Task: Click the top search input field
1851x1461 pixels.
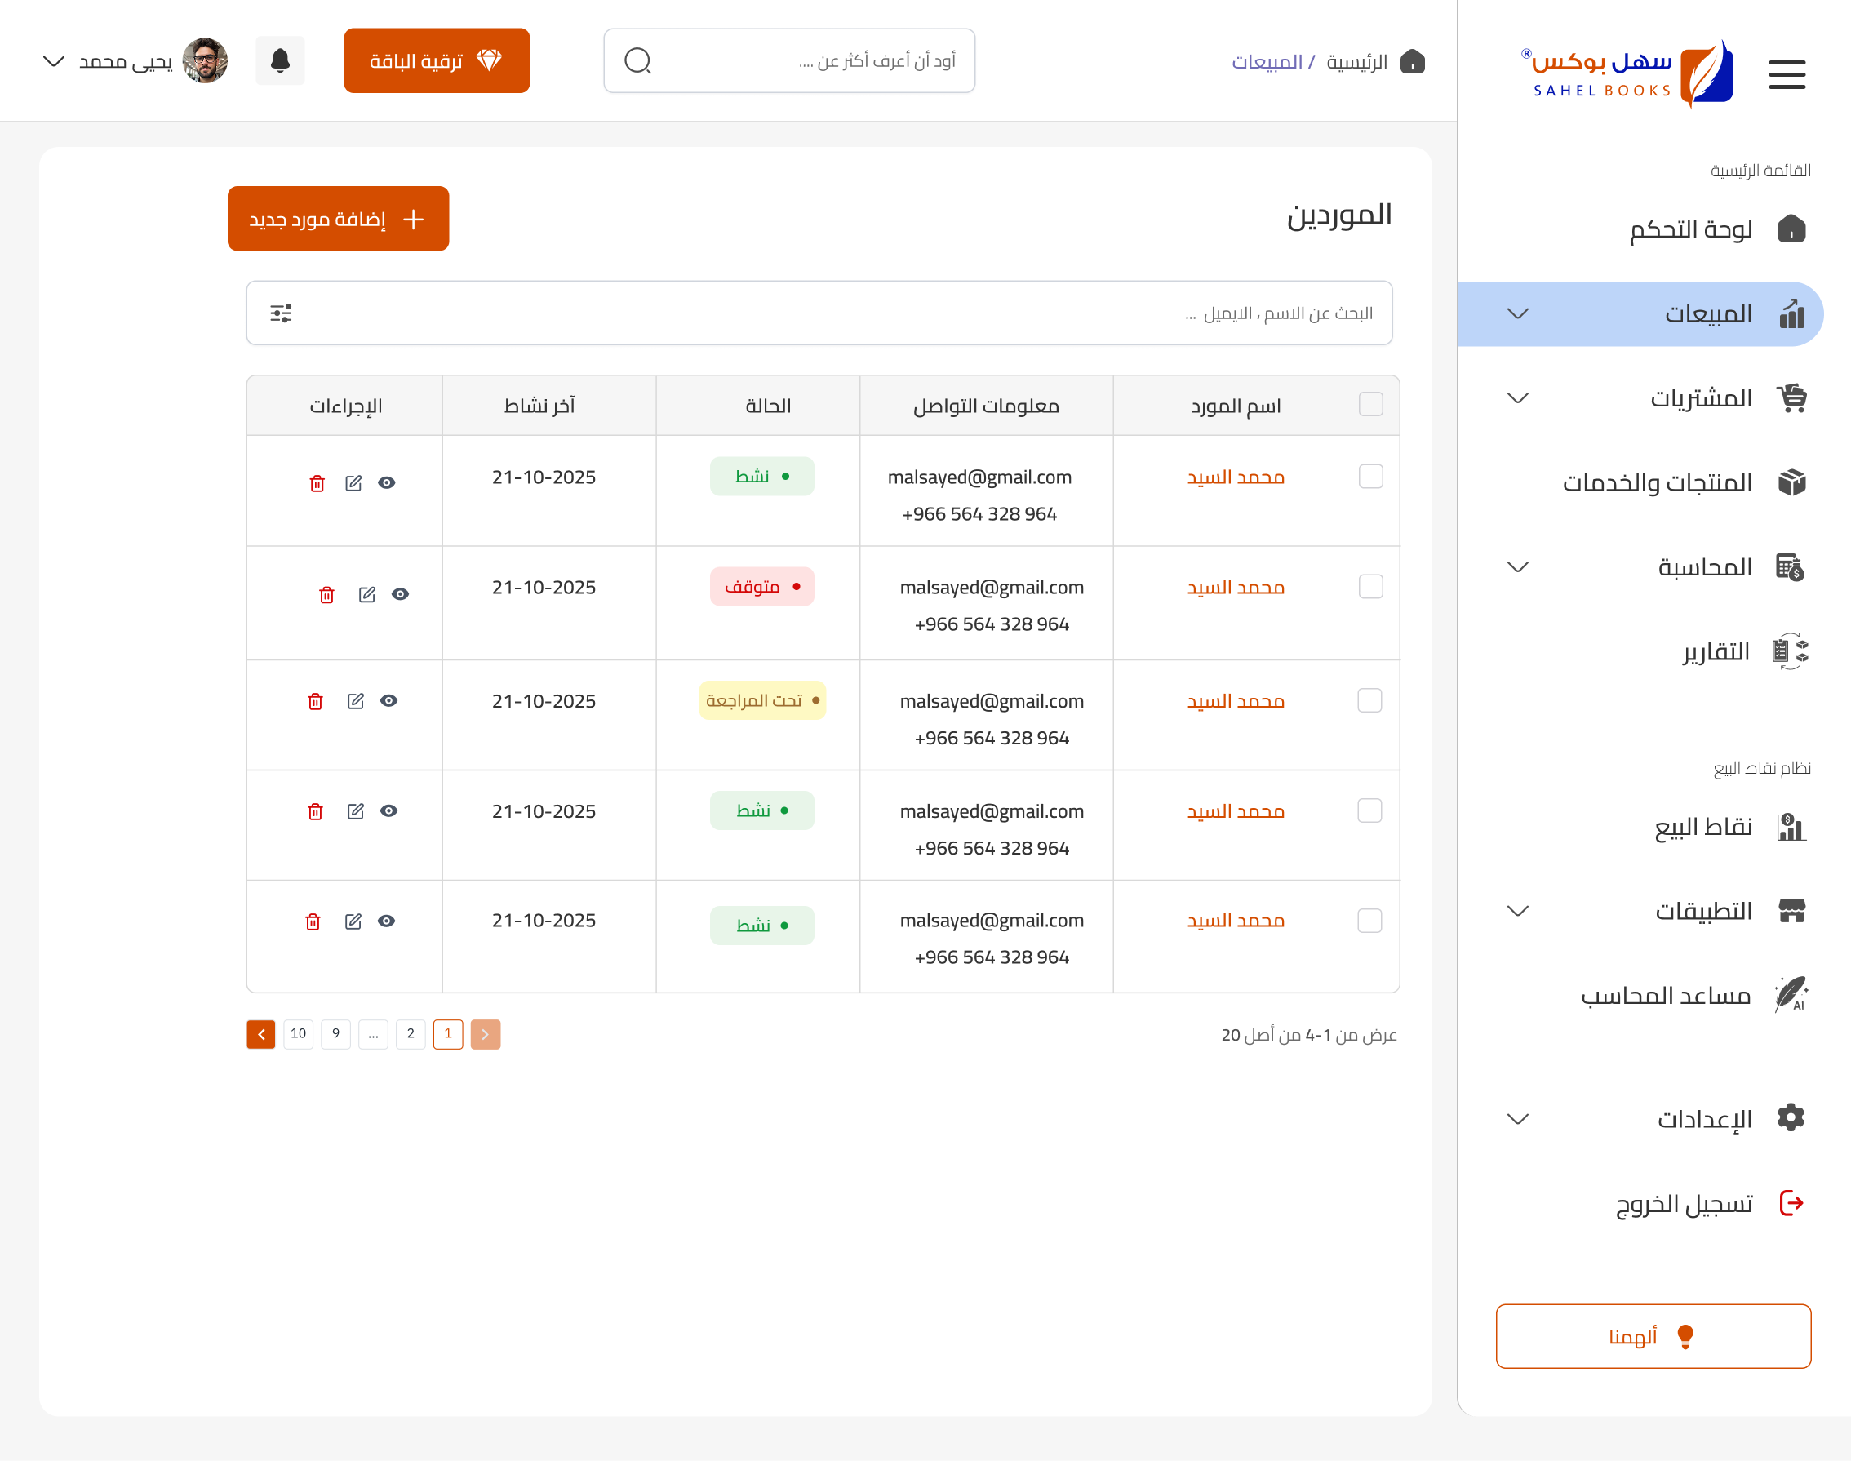Action: [788, 60]
